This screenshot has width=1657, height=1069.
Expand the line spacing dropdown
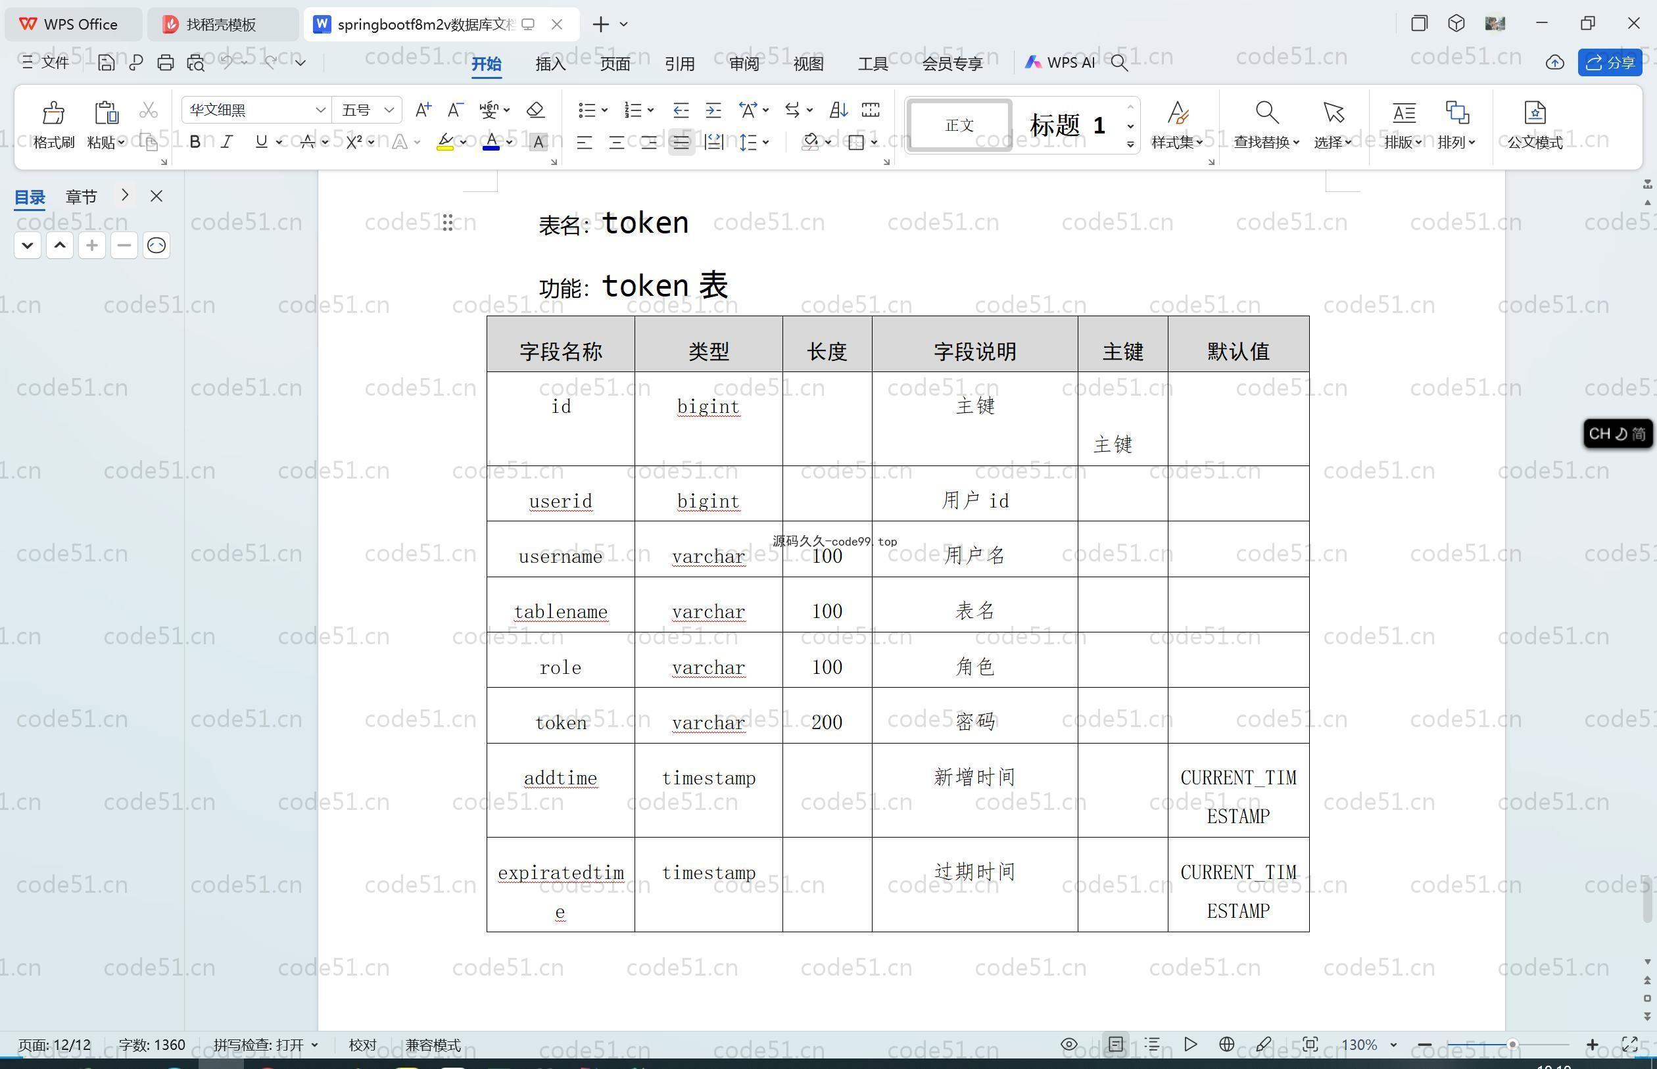pyautogui.click(x=765, y=142)
